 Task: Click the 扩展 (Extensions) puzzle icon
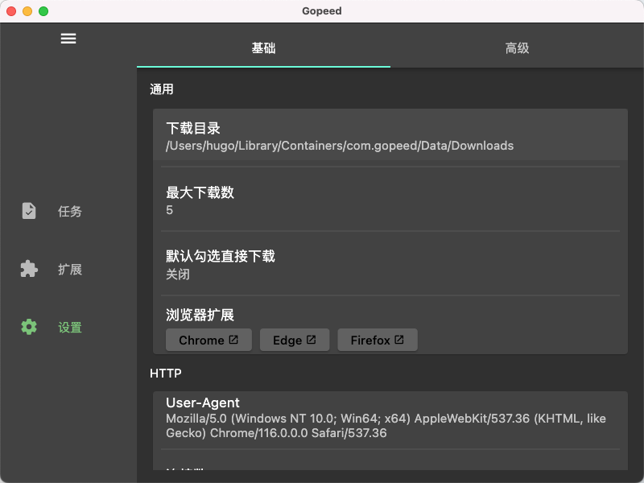point(29,269)
